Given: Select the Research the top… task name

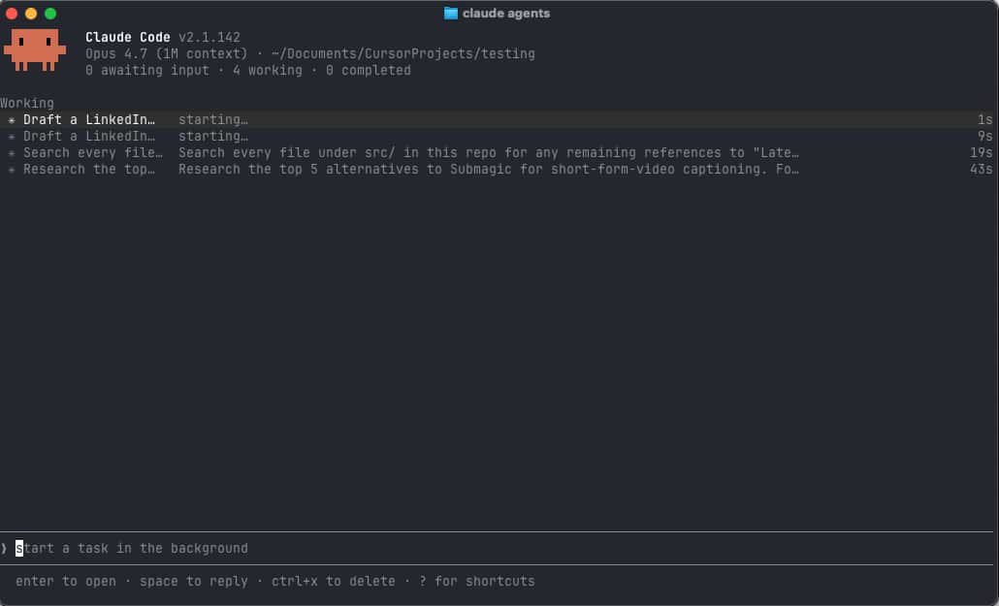Looking at the screenshot, I should pos(89,170).
